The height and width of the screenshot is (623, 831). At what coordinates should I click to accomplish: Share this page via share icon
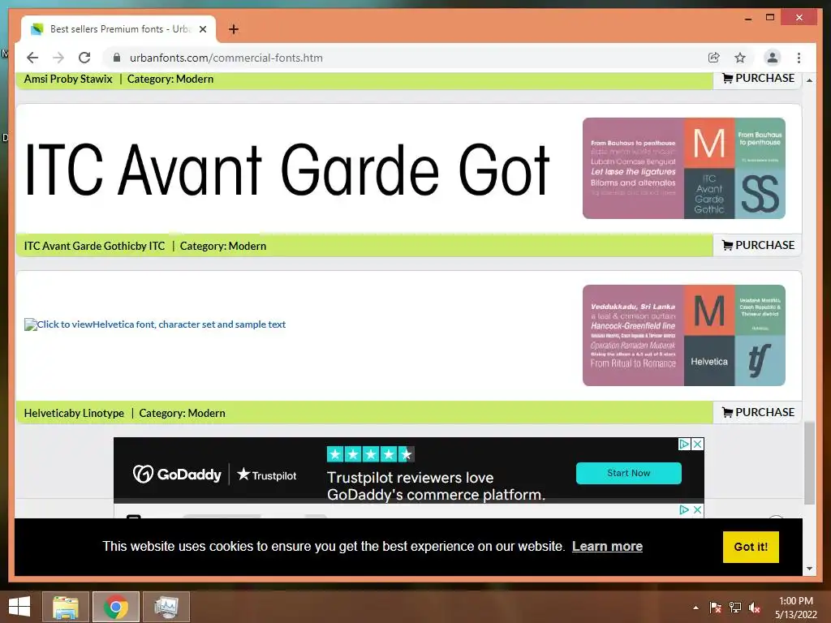coord(714,58)
